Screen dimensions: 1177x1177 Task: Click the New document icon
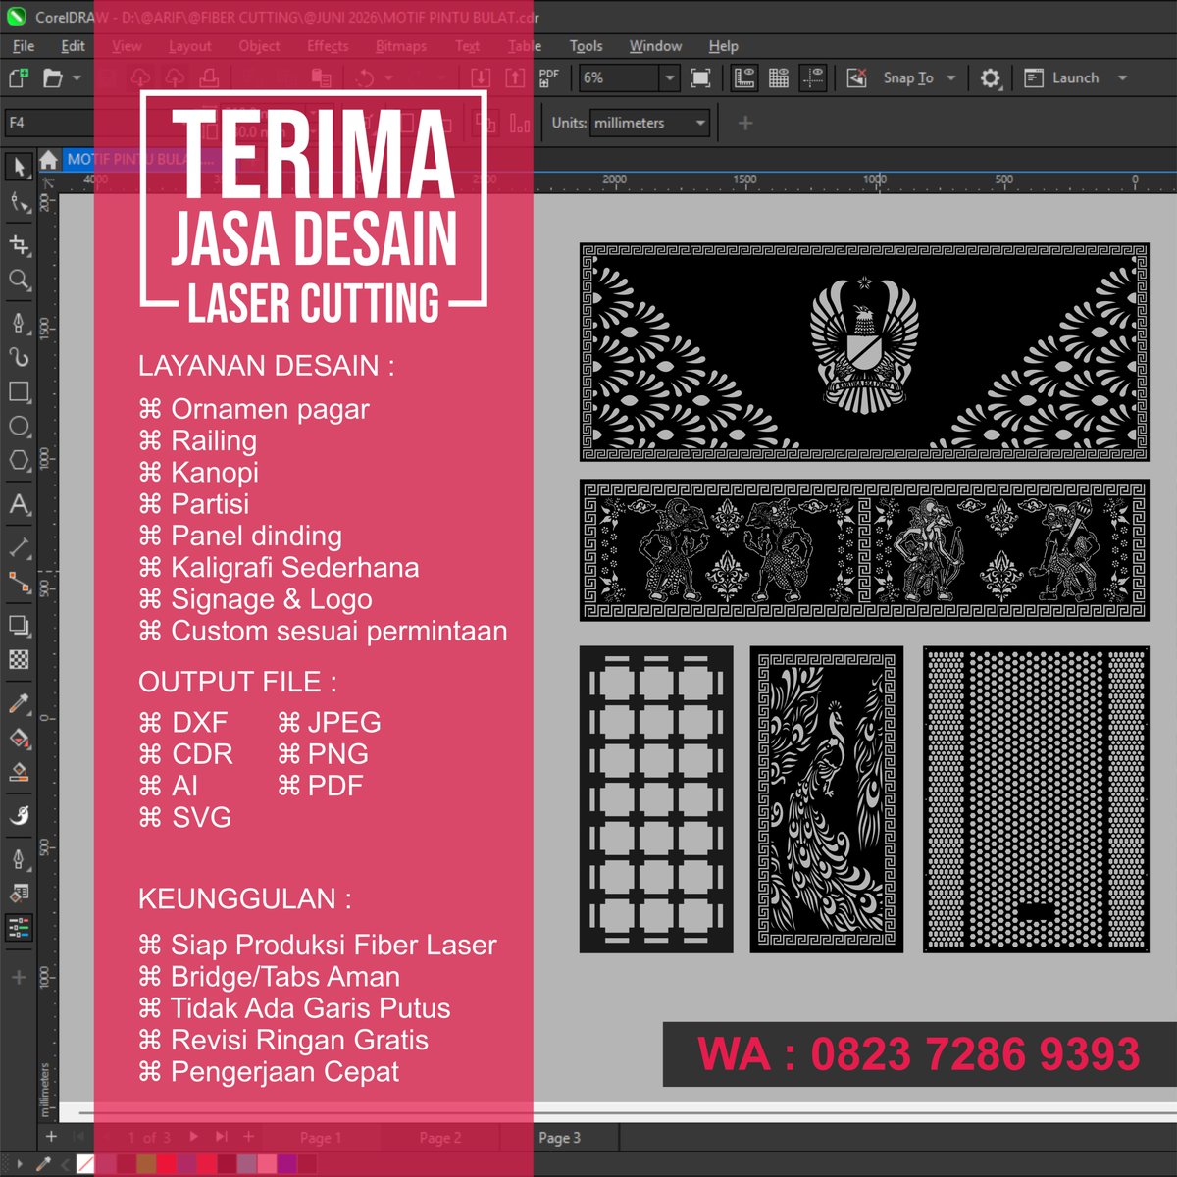click(x=18, y=78)
